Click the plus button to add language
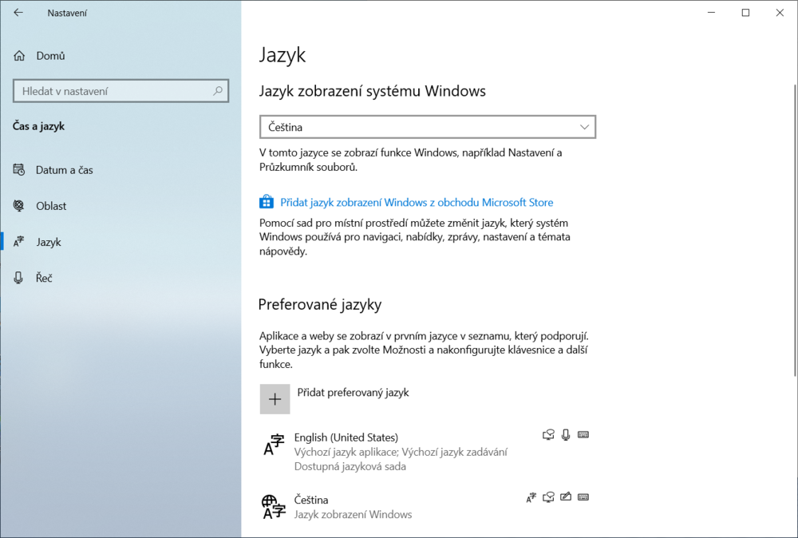 pyautogui.click(x=275, y=399)
